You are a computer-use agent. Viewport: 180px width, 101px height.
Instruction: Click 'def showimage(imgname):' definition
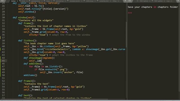coord(39,58)
